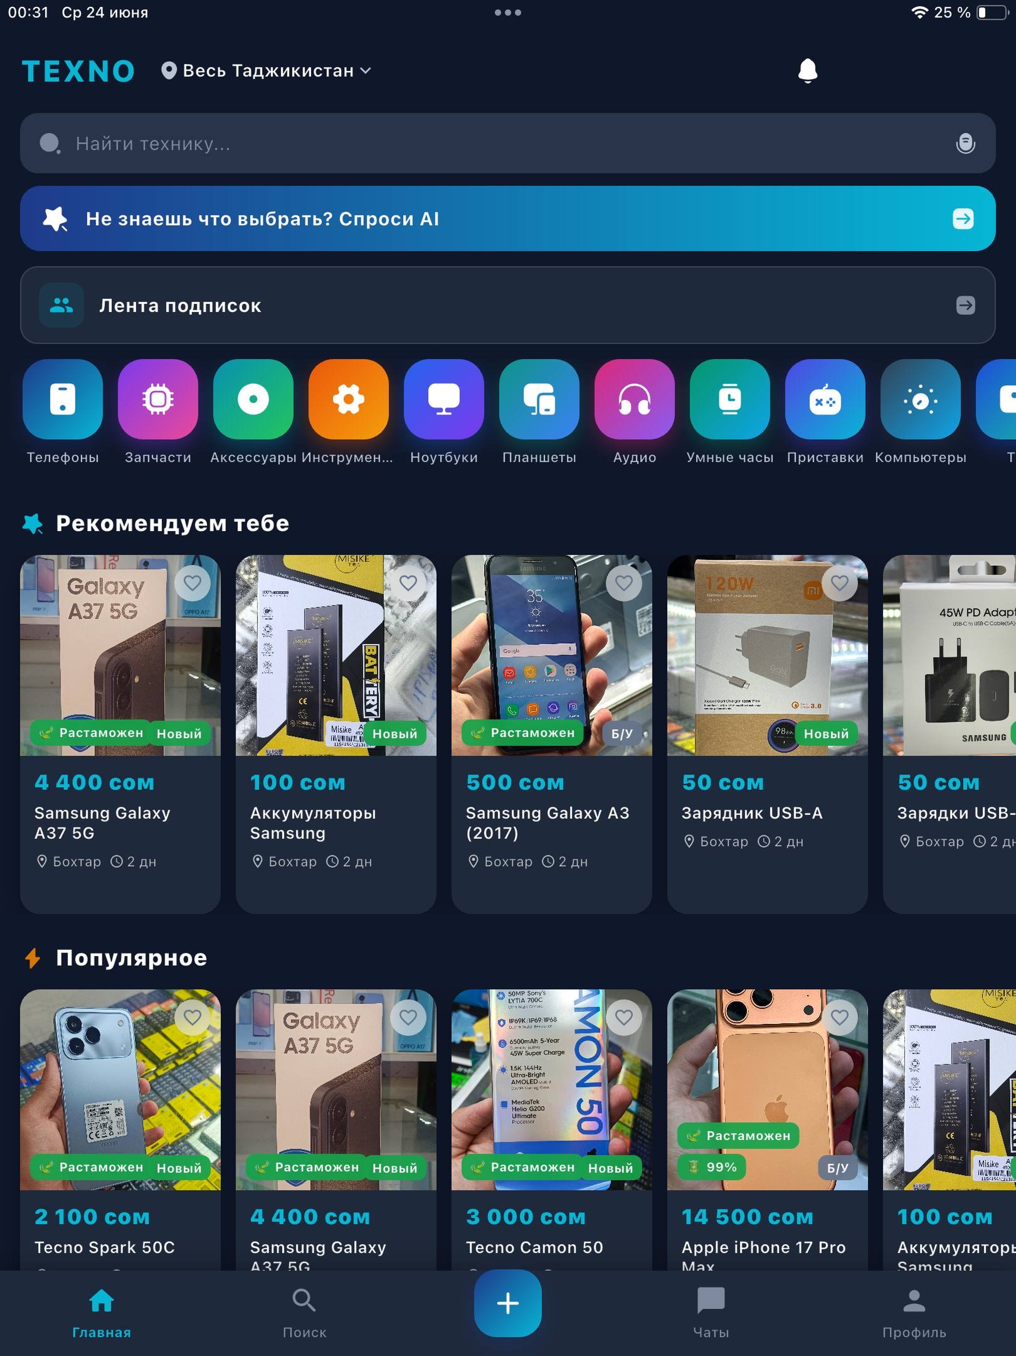Click the 99% battery badge on iPhone
The image size is (1016, 1356).
711,1167
